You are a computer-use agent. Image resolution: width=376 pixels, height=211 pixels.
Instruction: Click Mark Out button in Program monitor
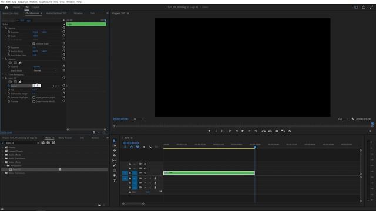tap(222, 131)
